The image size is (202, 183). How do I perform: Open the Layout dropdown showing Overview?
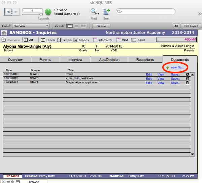31,26
